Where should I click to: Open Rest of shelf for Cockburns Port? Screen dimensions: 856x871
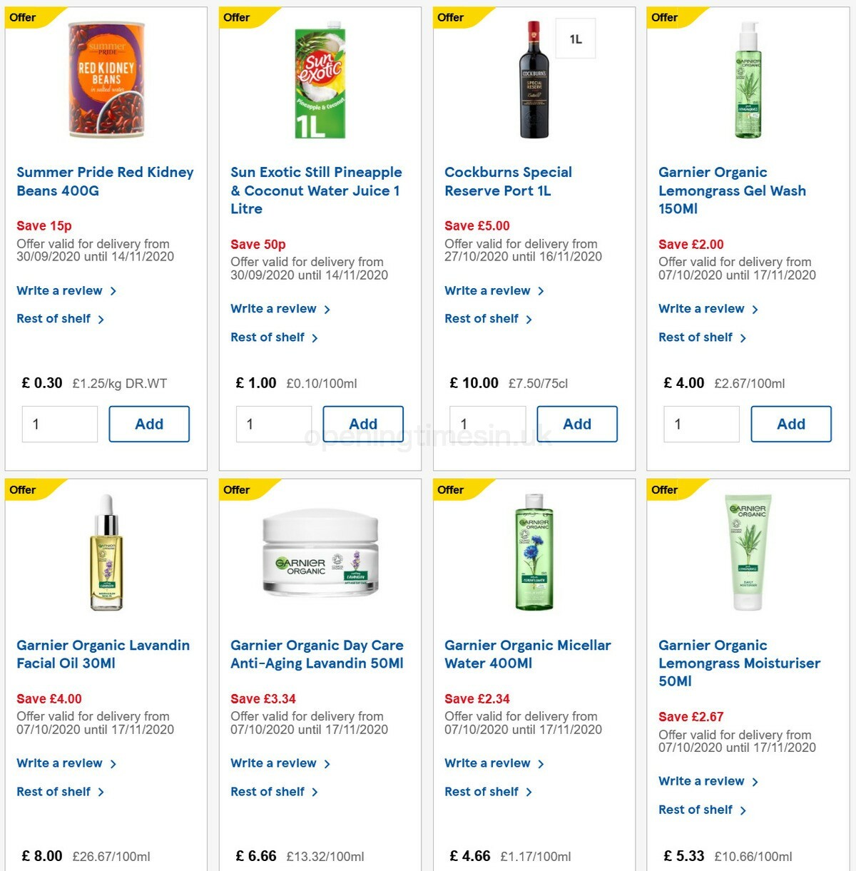point(482,318)
